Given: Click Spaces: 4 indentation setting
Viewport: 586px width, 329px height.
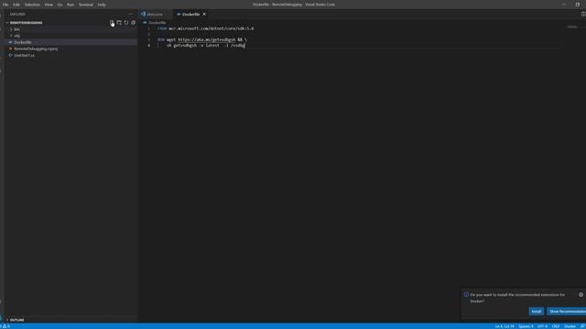Looking at the screenshot, I should click(526, 326).
